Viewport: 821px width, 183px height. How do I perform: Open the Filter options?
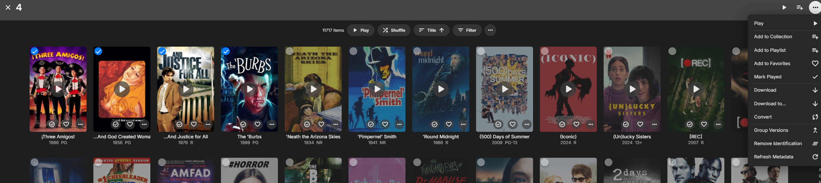pos(467,30)
